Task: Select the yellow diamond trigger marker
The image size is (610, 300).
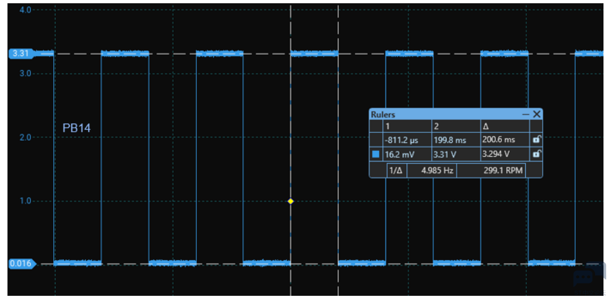Action: (x=291, y=201)
